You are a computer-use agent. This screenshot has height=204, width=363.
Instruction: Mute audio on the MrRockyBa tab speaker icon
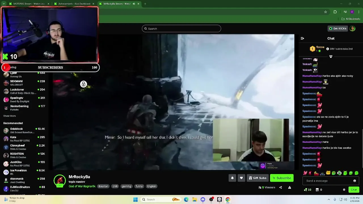click(x=134, y=4)
